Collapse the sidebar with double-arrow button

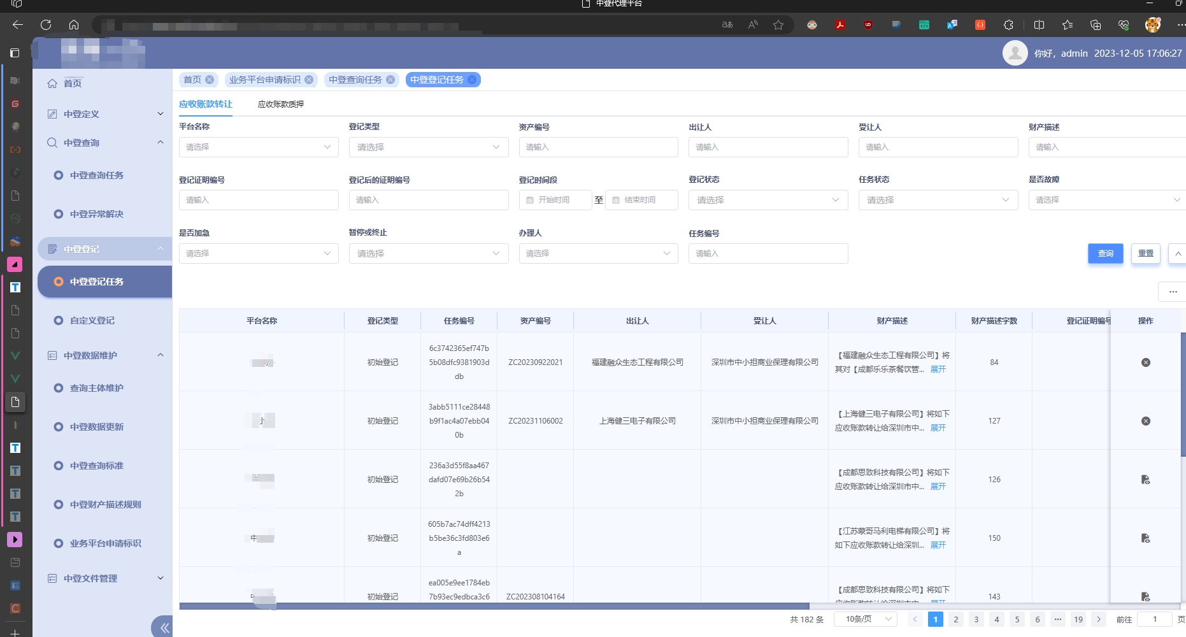tap(164, 628)
